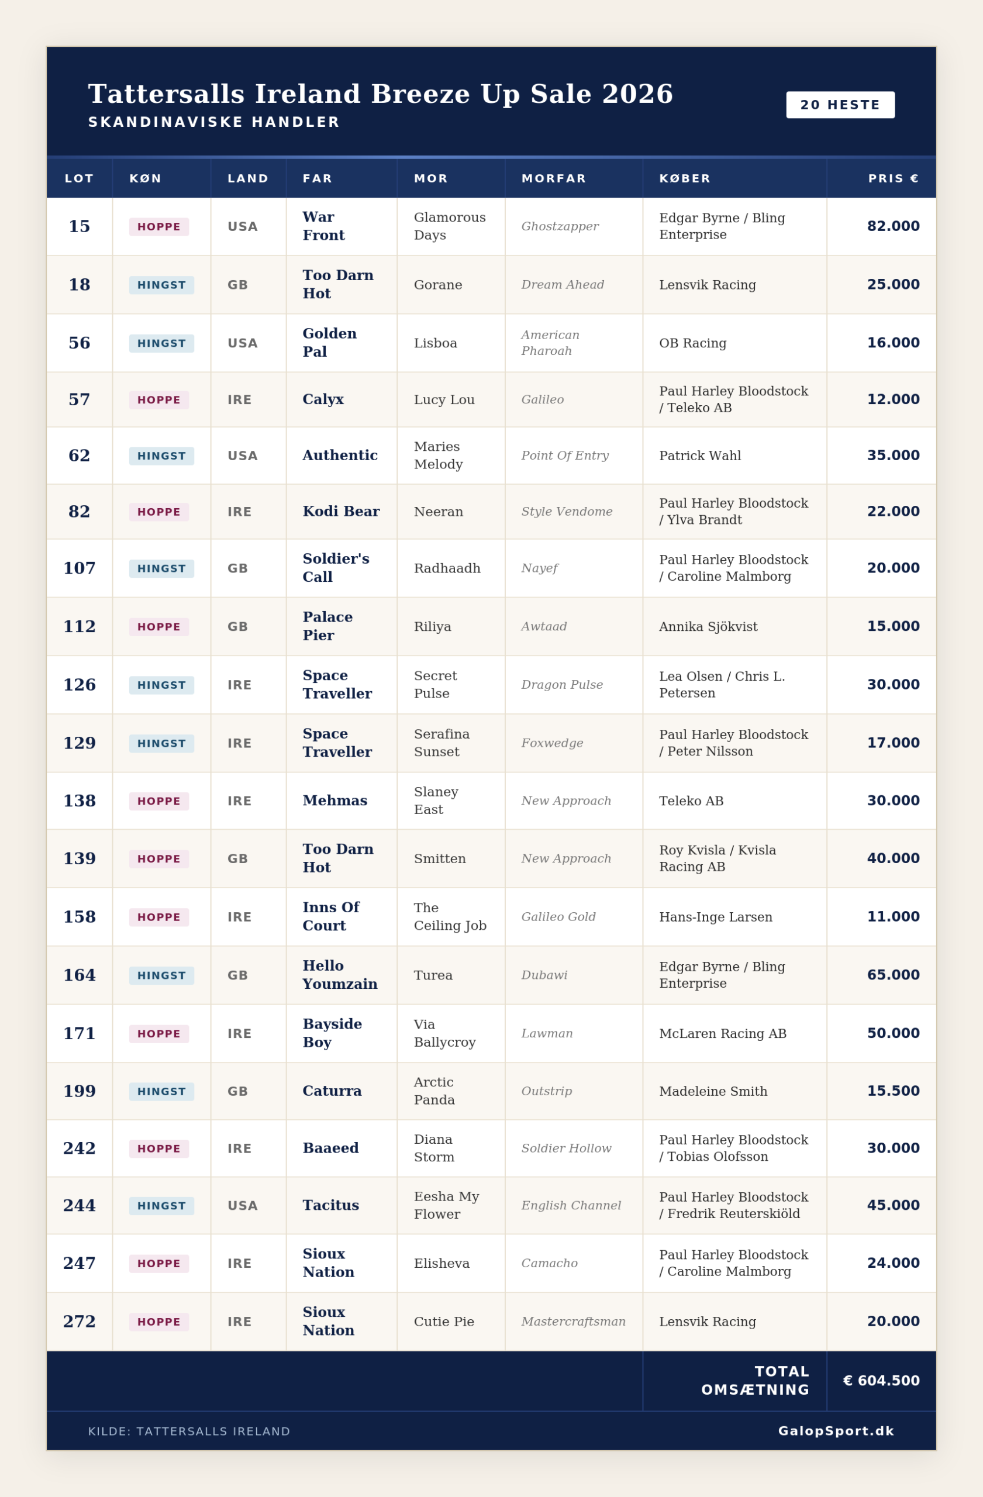Viewport: 983px width, 1497px height.
Task: Select dam name Glamorous Days
Action: 450,226
